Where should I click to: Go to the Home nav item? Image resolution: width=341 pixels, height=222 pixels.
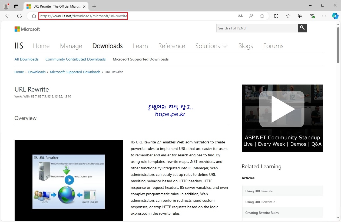tap(41, 46)
